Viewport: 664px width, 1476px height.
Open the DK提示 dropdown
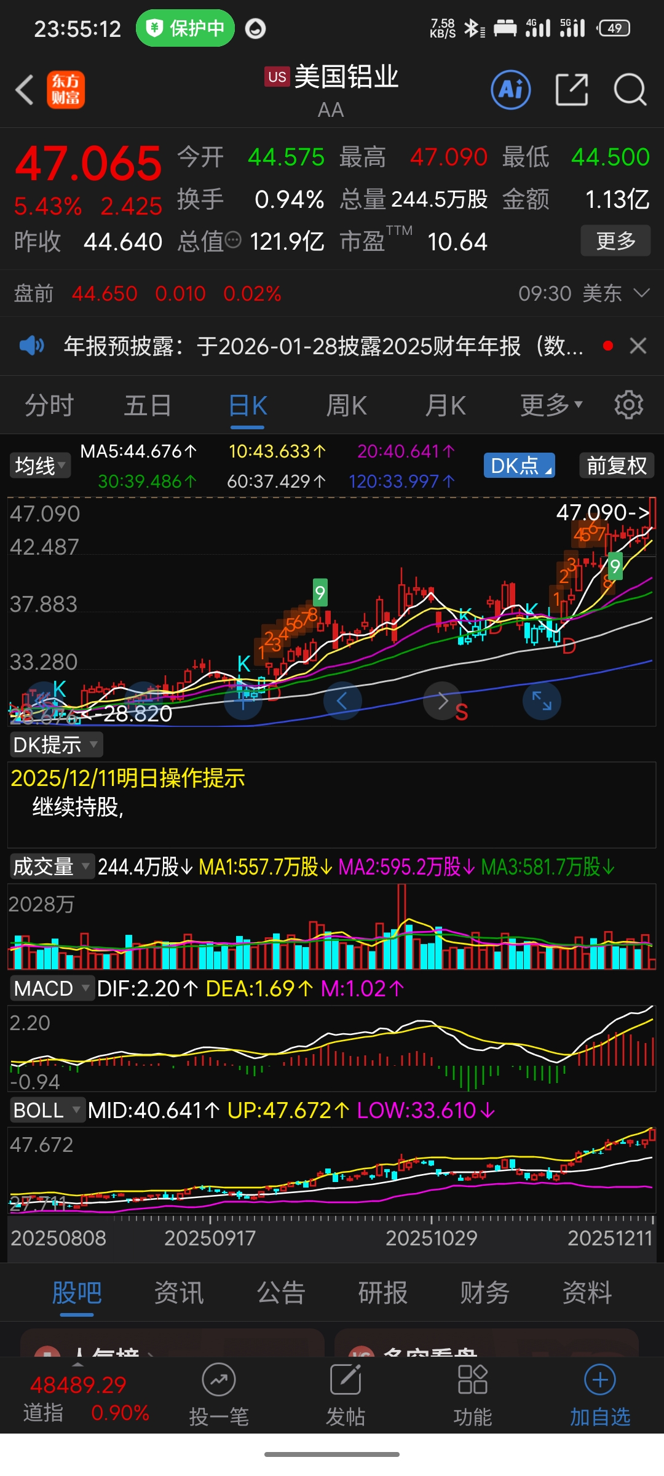(x=55, y=745)
